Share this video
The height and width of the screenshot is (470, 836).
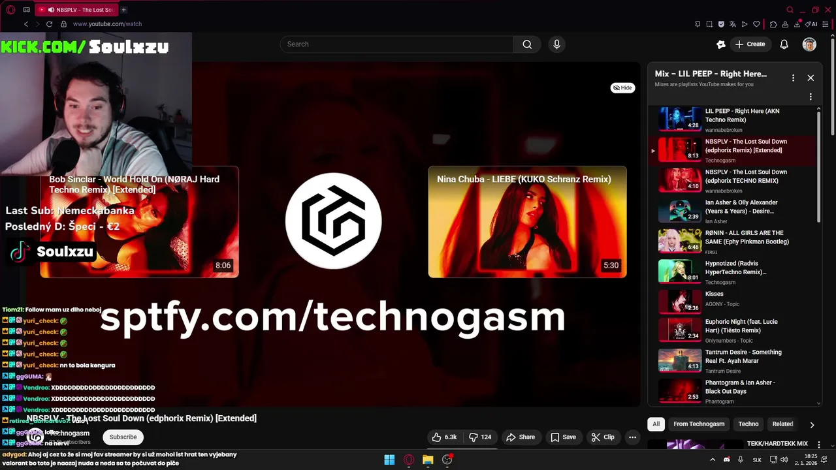click(521, 437)
